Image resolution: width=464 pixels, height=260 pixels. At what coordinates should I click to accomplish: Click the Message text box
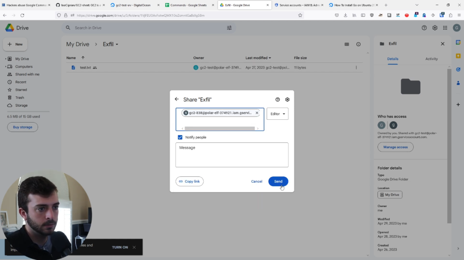tap(232, 155)
